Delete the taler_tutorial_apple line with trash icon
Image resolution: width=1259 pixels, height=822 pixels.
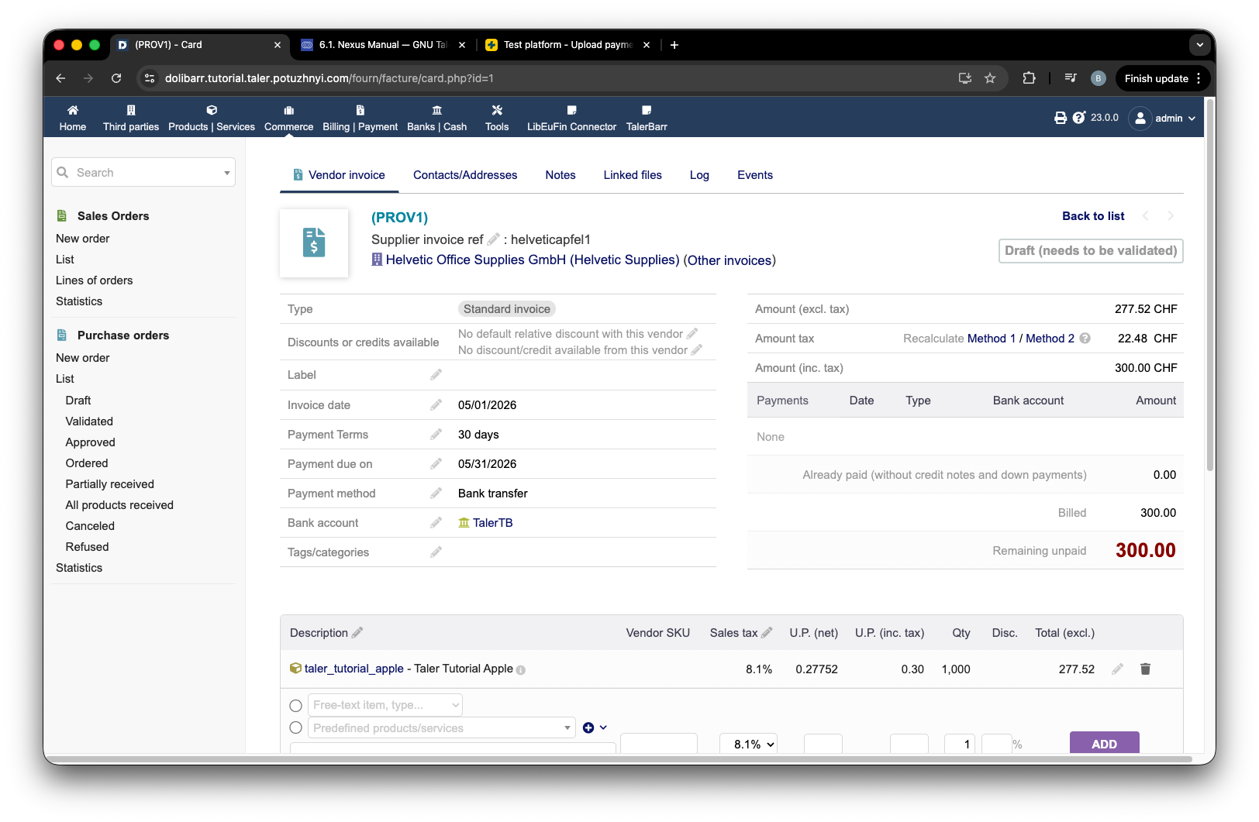1145,669
